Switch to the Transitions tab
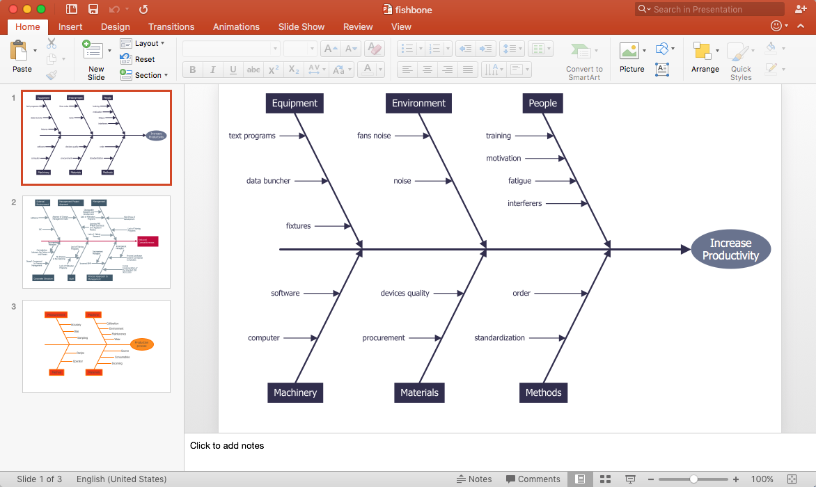 [171, 26]
